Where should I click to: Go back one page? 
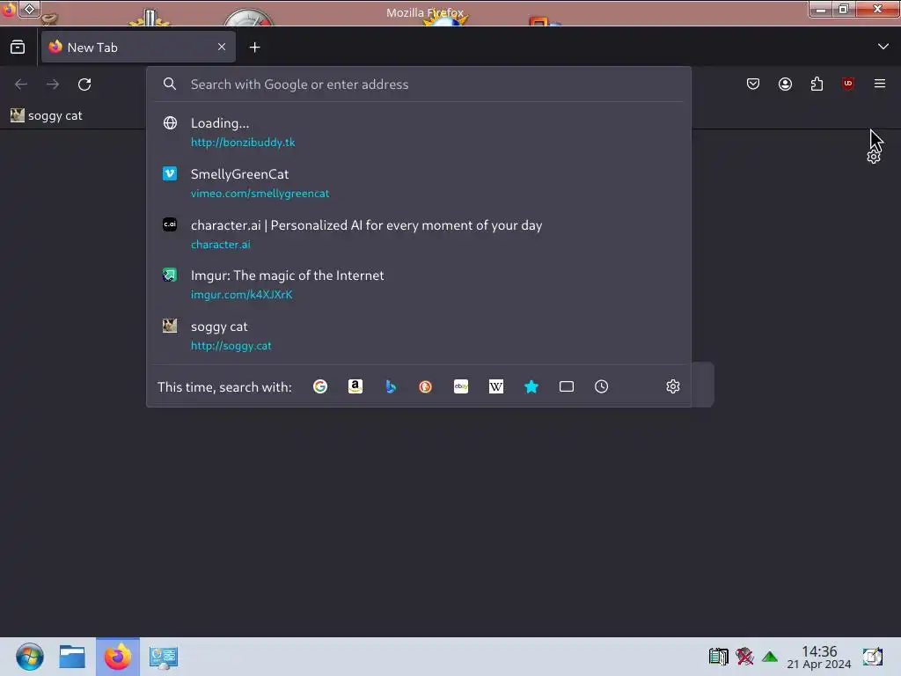pos(21,84)
